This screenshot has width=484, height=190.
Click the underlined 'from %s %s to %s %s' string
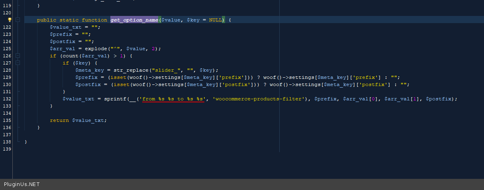pyautogui.click(x=173, y=99)
